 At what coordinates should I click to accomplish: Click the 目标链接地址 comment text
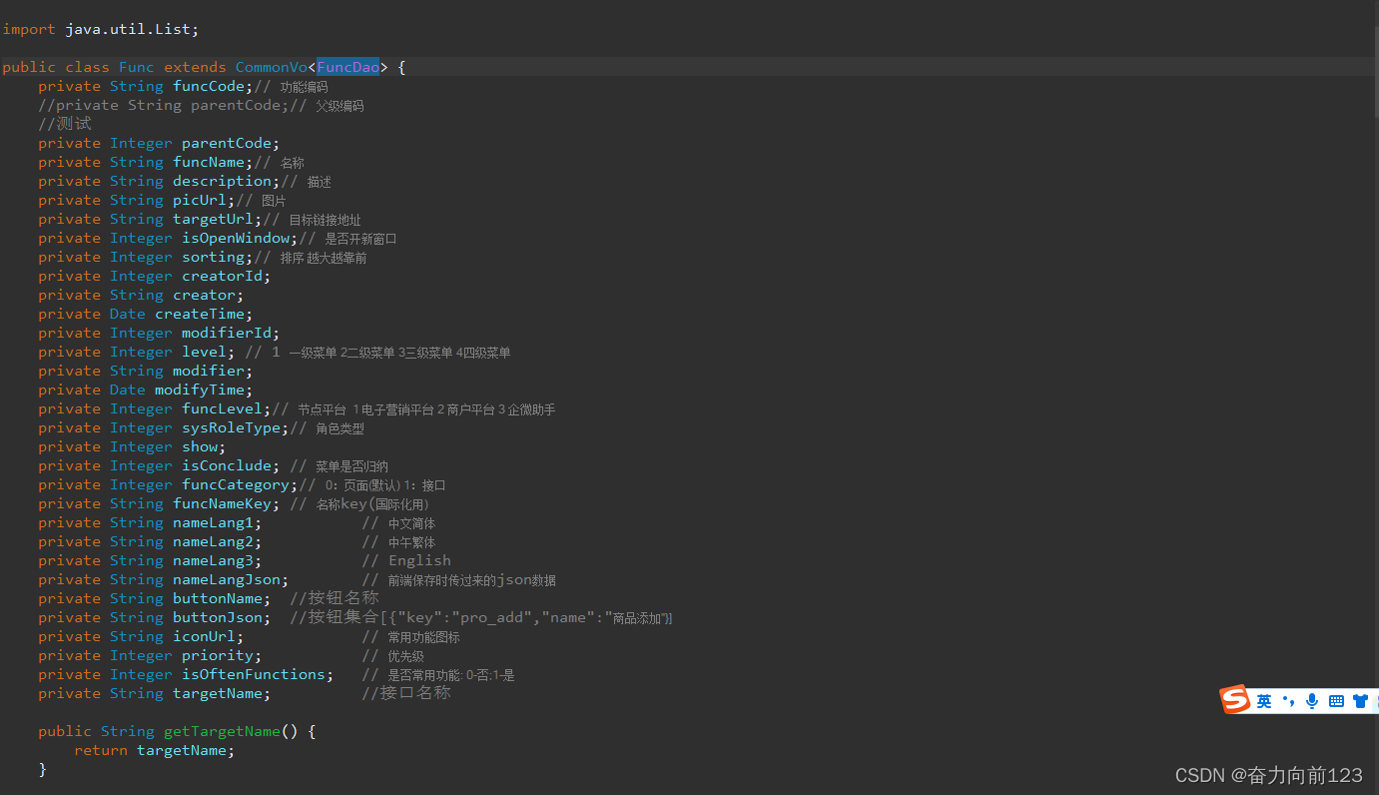[326, 220]
